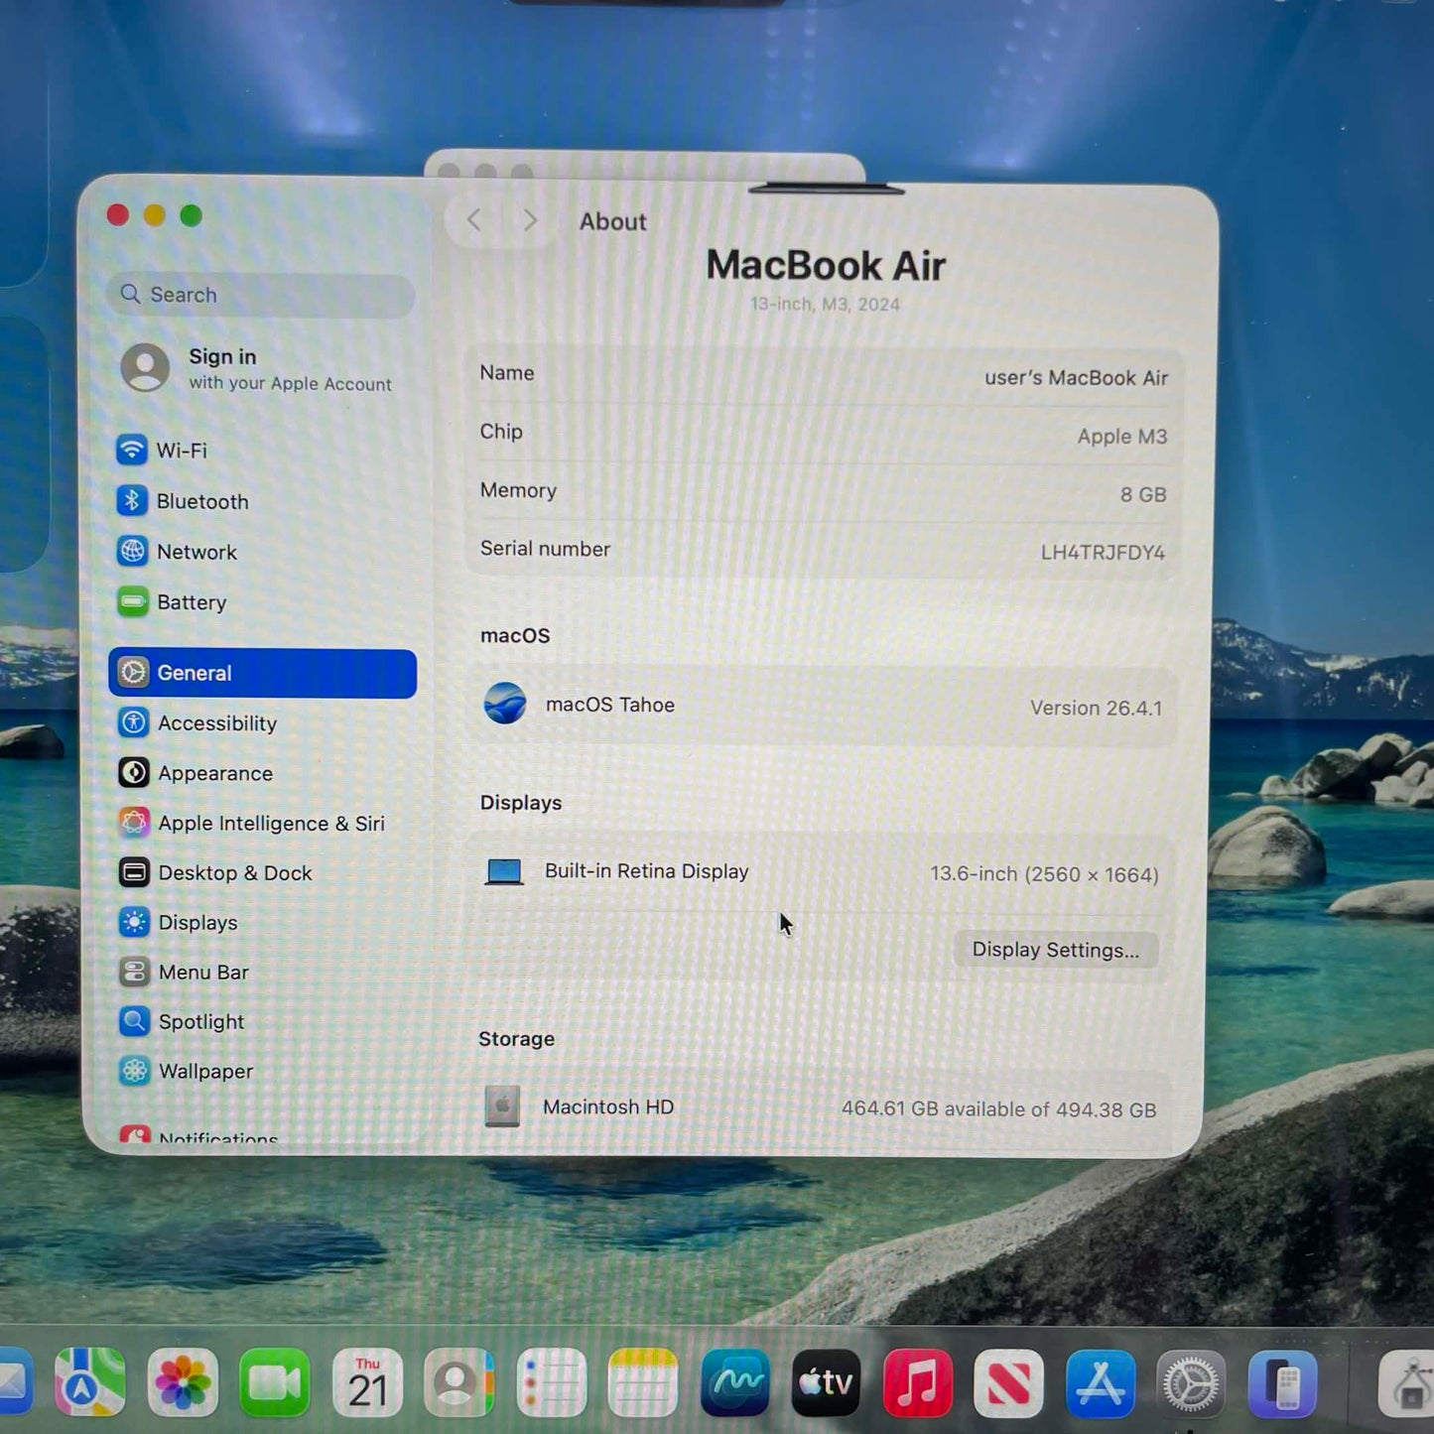
Task: Click the 13.6-inch (2560 × 1664) resolution text
Action: [x=1044, y=874]
